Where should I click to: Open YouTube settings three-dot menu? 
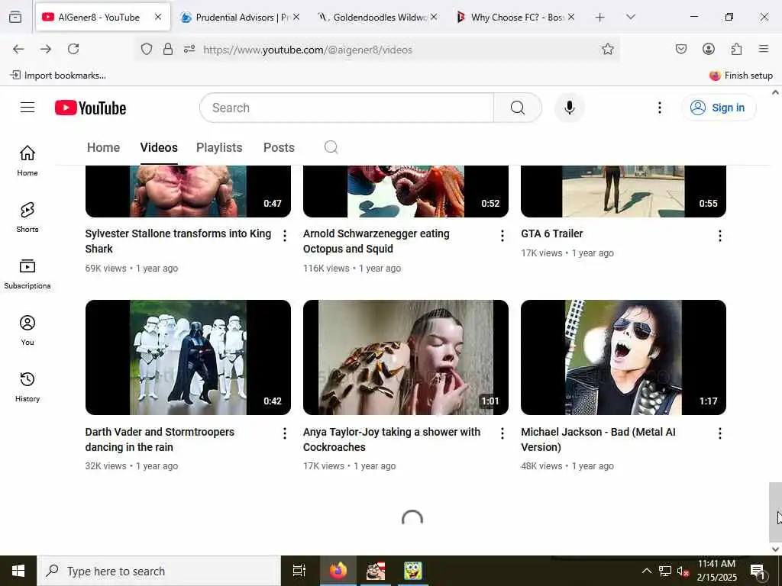point(659,108)
